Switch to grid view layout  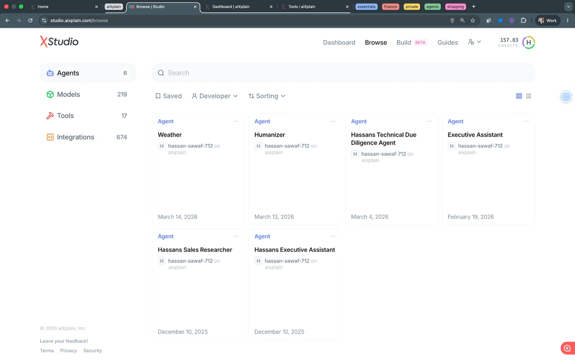(x=519, y=96)
